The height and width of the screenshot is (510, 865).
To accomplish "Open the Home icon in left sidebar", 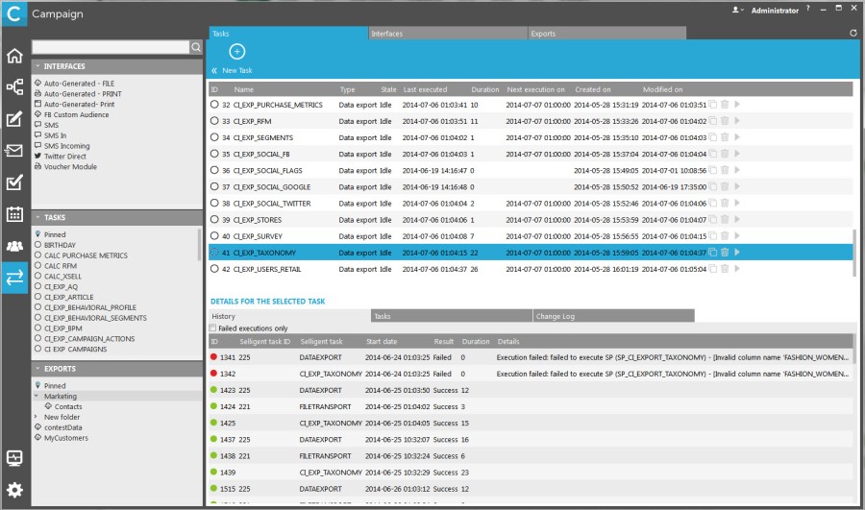I will [14, 55].
